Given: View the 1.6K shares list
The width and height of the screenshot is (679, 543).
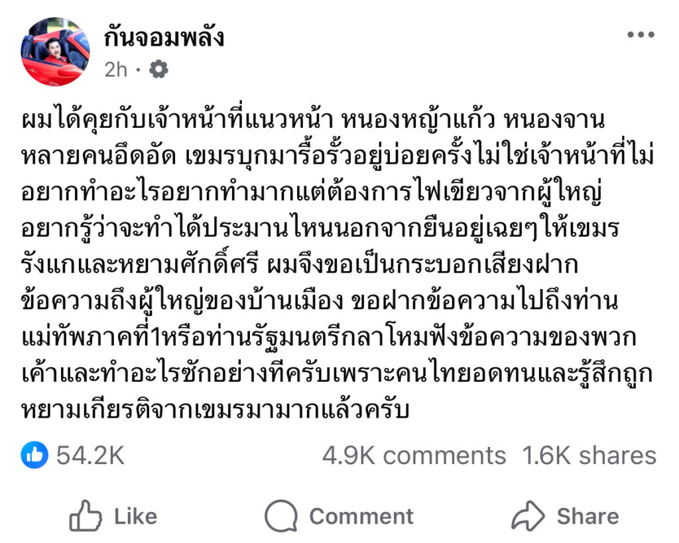Looking at the screenshot, I should (x=589, y=455).
